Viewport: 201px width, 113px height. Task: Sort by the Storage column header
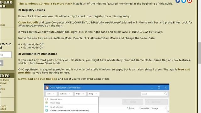[x=155, y=108]
